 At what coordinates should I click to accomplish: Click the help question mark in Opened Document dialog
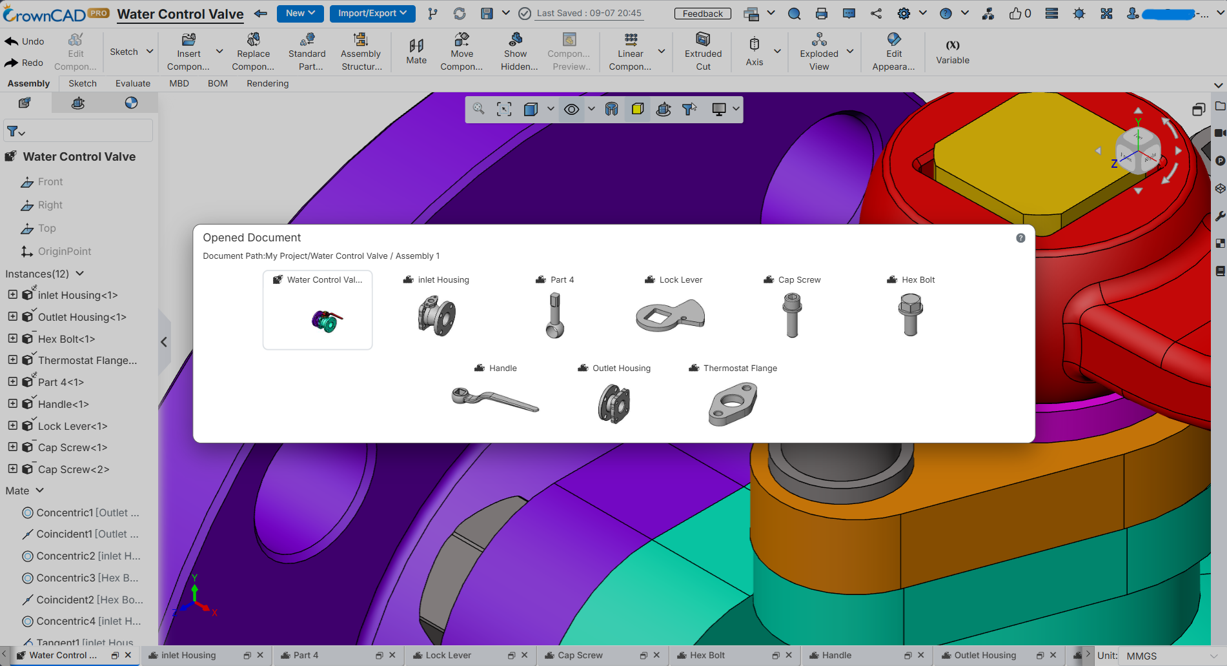coord(1020,238)
